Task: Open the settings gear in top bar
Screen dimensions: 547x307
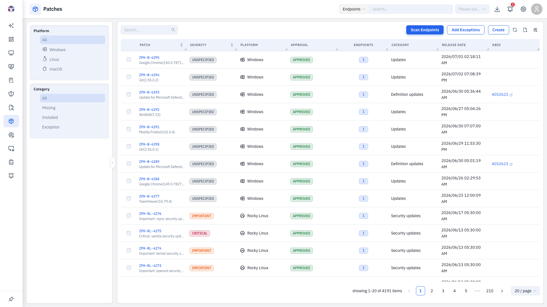Action: coord(523,9)
